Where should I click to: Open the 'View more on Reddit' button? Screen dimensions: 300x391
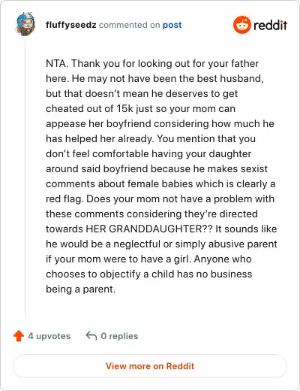(150, 366)
